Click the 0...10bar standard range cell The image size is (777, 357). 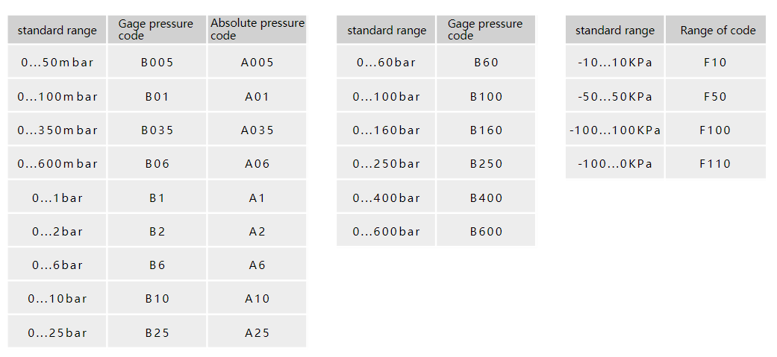click(57, 299)
